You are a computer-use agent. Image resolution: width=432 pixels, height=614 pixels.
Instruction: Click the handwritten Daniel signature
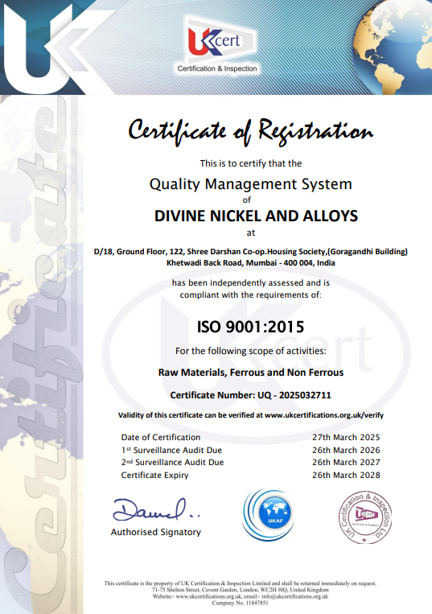[156, 510]
